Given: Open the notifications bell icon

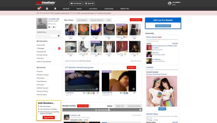Looking at the screenshot, I should point(55,8).
